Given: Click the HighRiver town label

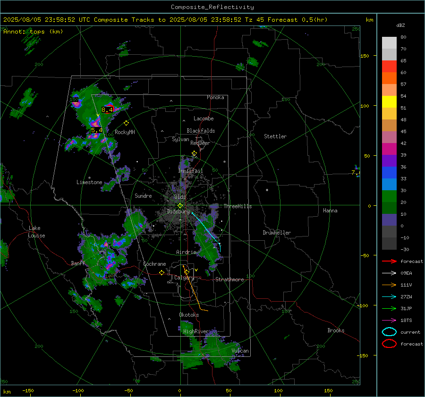Looking at the screenshot, I should 196,331.
